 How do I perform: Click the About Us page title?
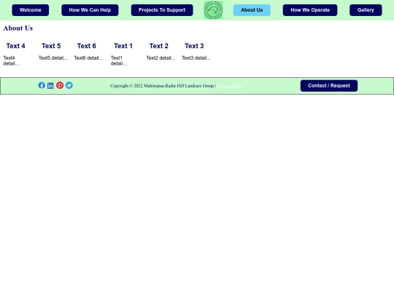coord(18,28)
